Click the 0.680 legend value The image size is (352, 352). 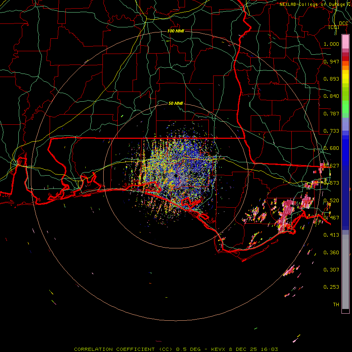click(331, 148)
